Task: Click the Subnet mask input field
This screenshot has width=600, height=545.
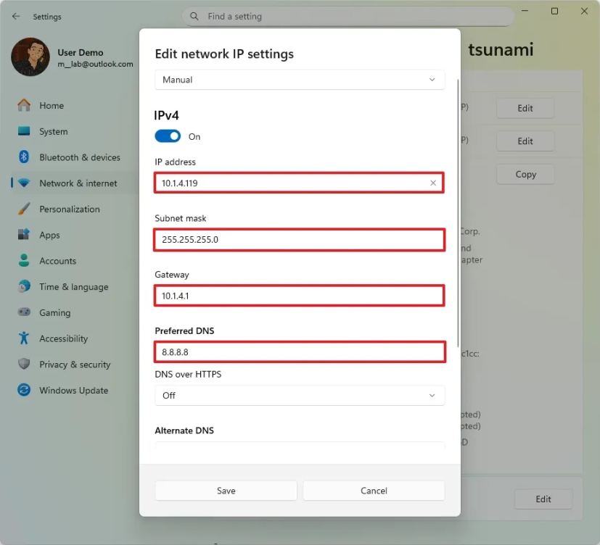Action: point(299,240)
